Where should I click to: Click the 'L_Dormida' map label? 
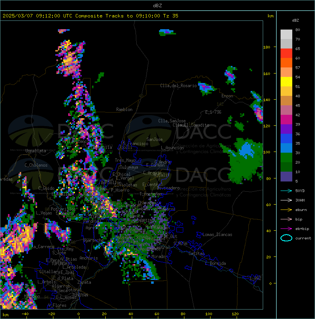(215, 263)
